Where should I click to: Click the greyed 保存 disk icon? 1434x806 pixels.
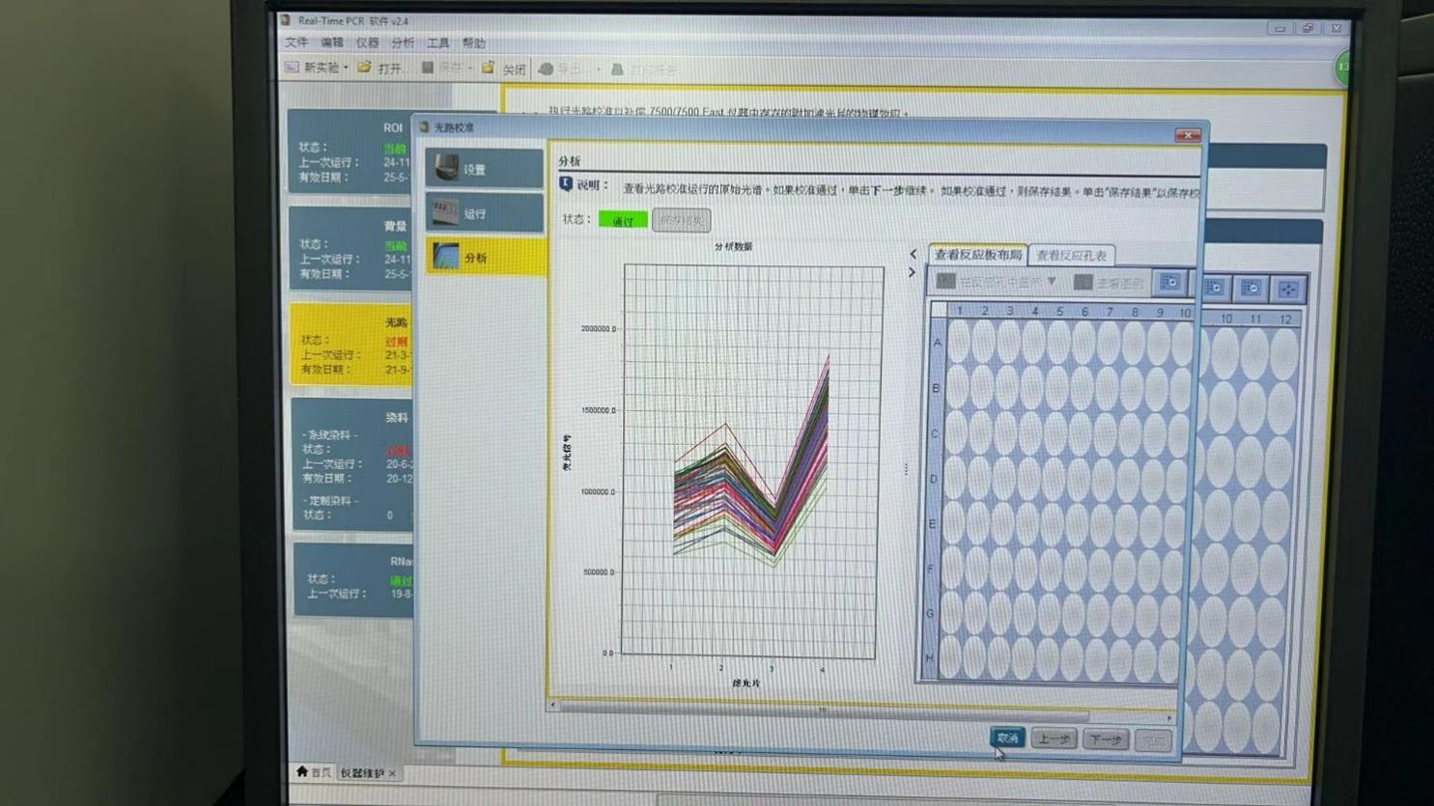click(x=428, y=68)
